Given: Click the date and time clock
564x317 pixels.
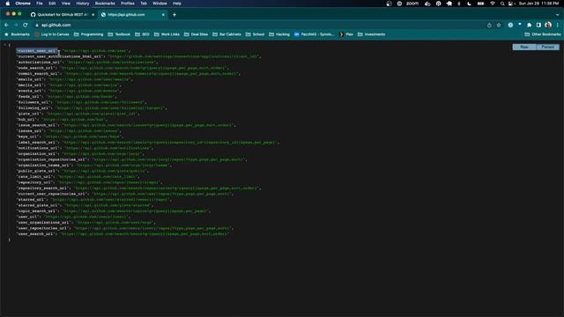Looking at the screenshot, I should (x=538, y=4).
